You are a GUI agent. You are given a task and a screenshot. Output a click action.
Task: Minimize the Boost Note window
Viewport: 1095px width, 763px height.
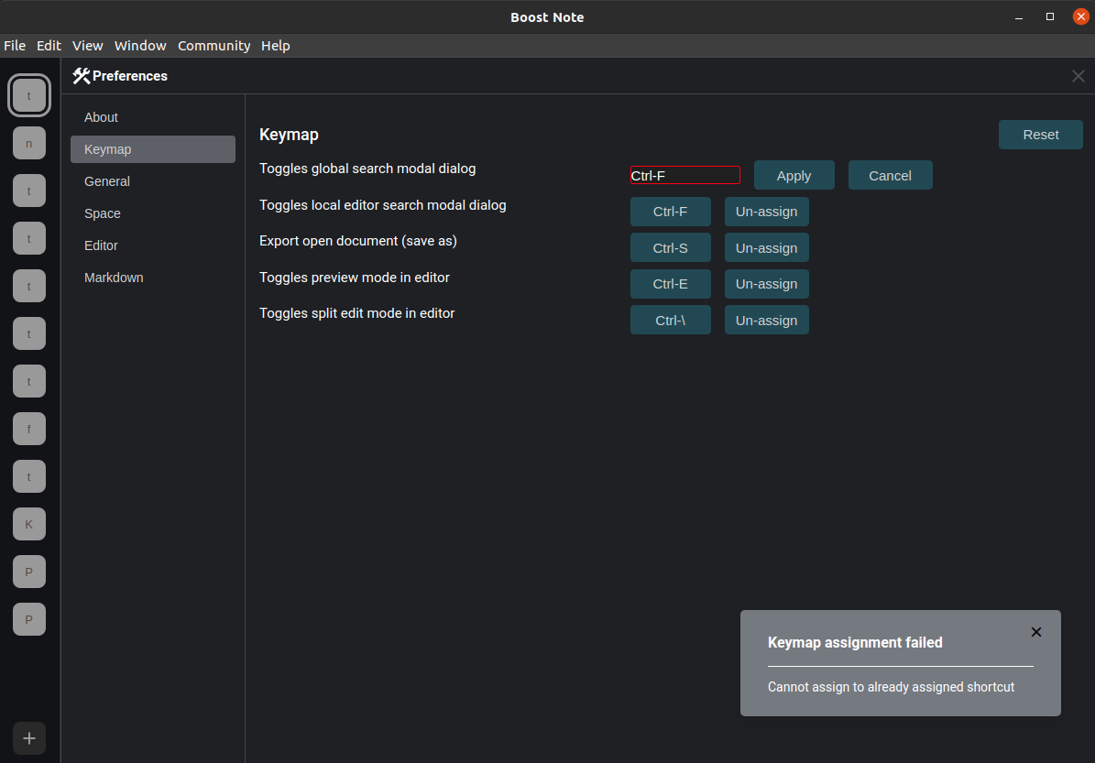pos(1019,16)
